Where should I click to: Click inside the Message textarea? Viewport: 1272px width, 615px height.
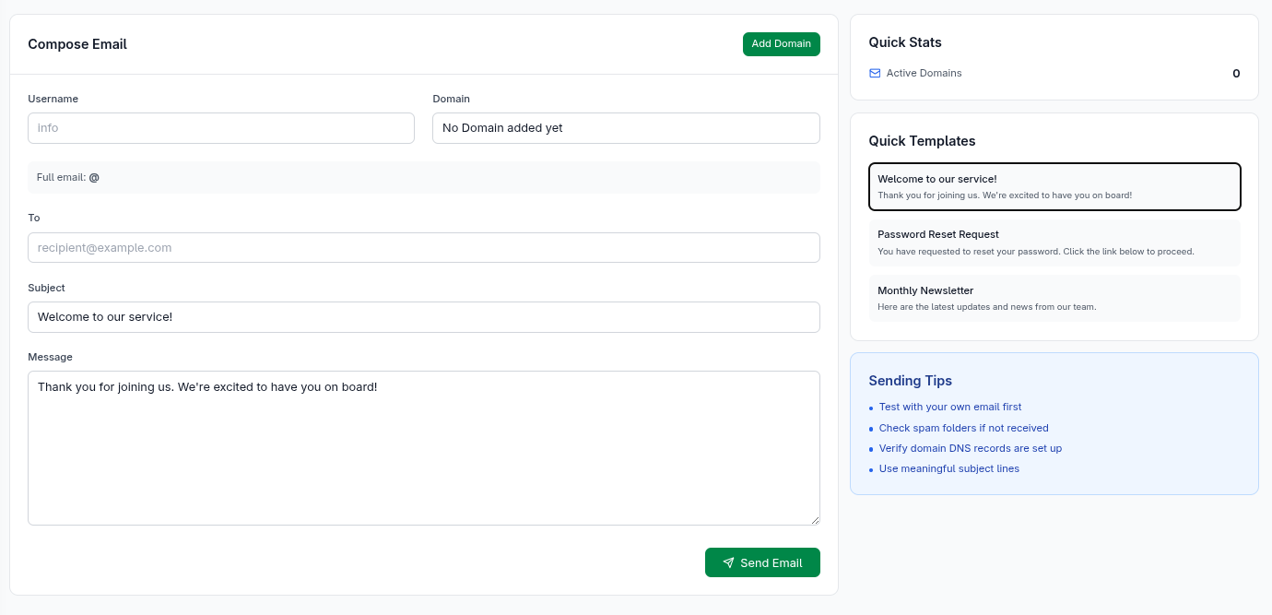pyautogui.click(x=423, y=447)
